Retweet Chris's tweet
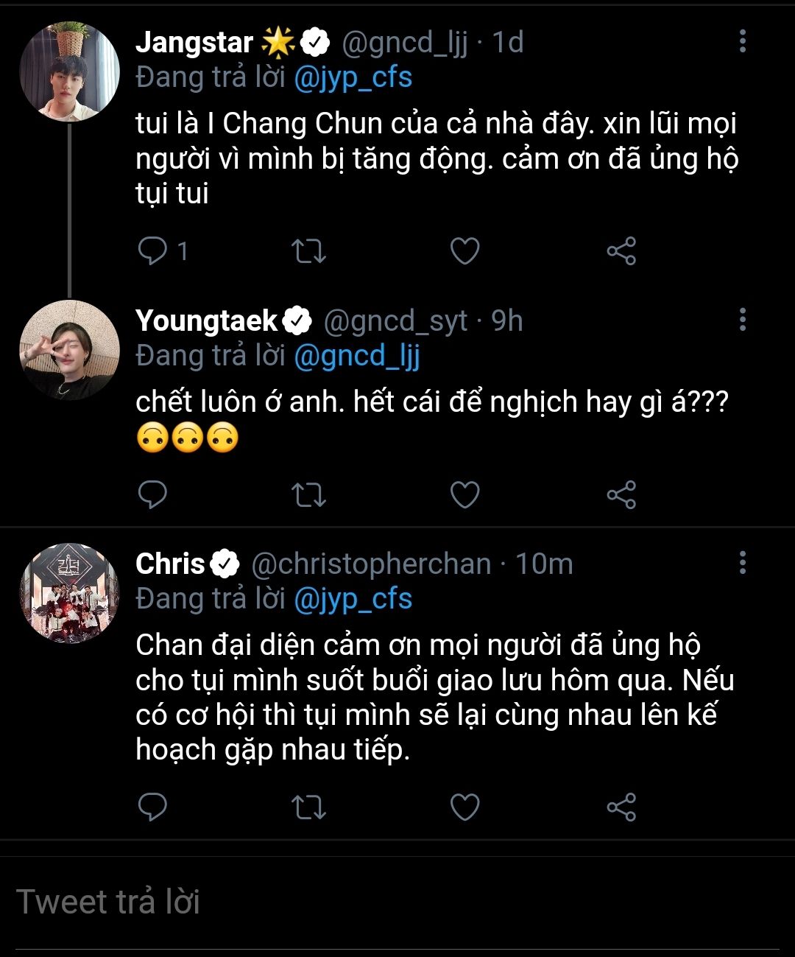 pyautogui.click(x=309, y=807)
